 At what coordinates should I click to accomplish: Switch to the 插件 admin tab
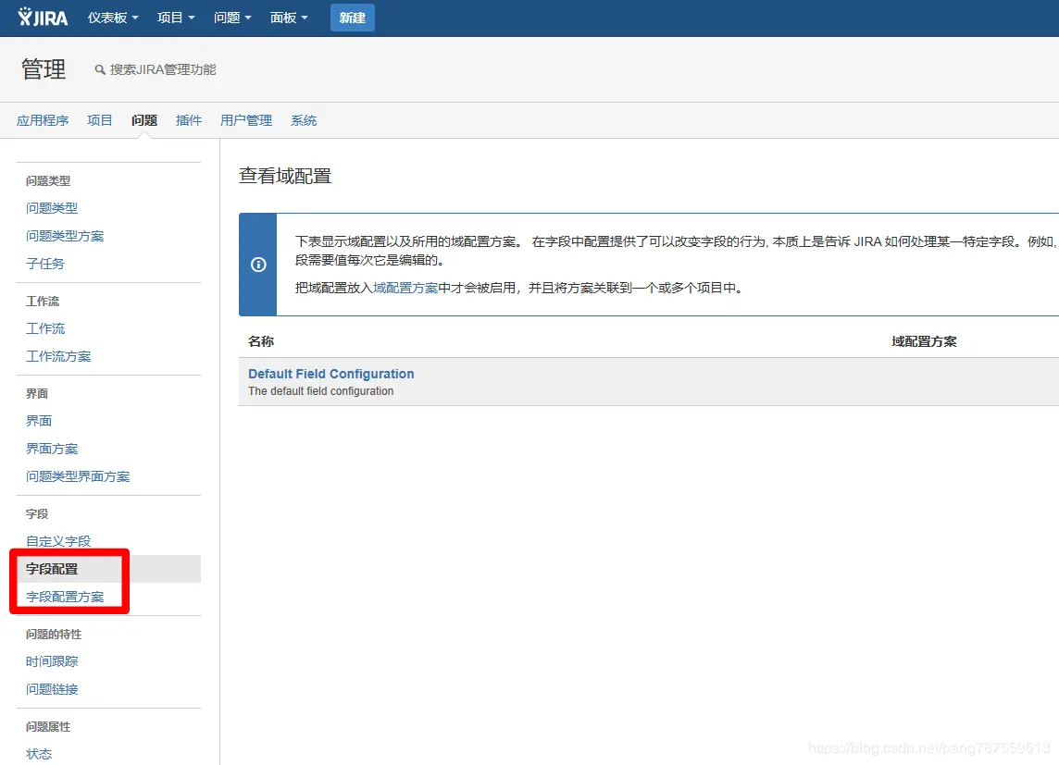click(189, 120)
